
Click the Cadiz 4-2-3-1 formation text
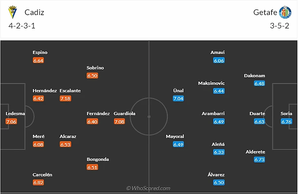point(22,25)
